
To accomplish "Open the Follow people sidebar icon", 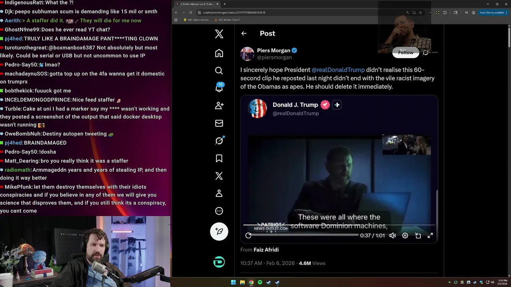I will (219, 106).
